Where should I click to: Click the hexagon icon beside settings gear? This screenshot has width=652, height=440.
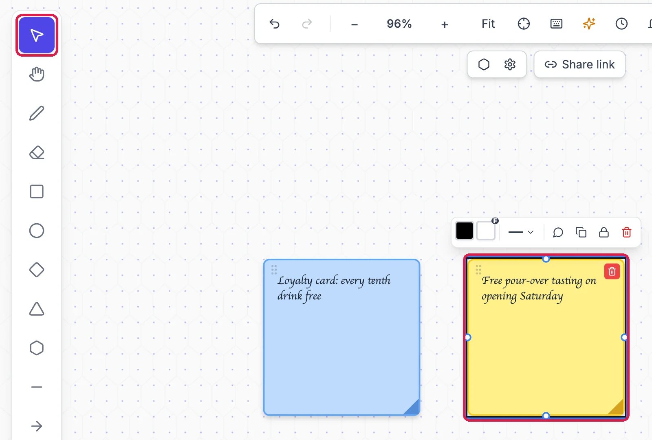pos(484,64)
